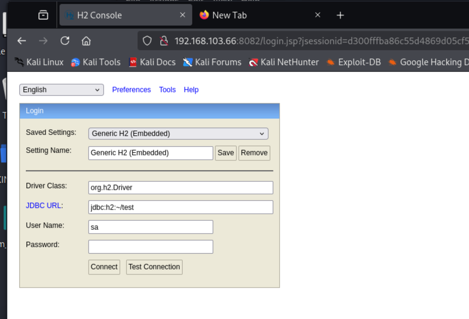469x319 pixels.
Task: Click the Save button
Action: click(226, 153)
